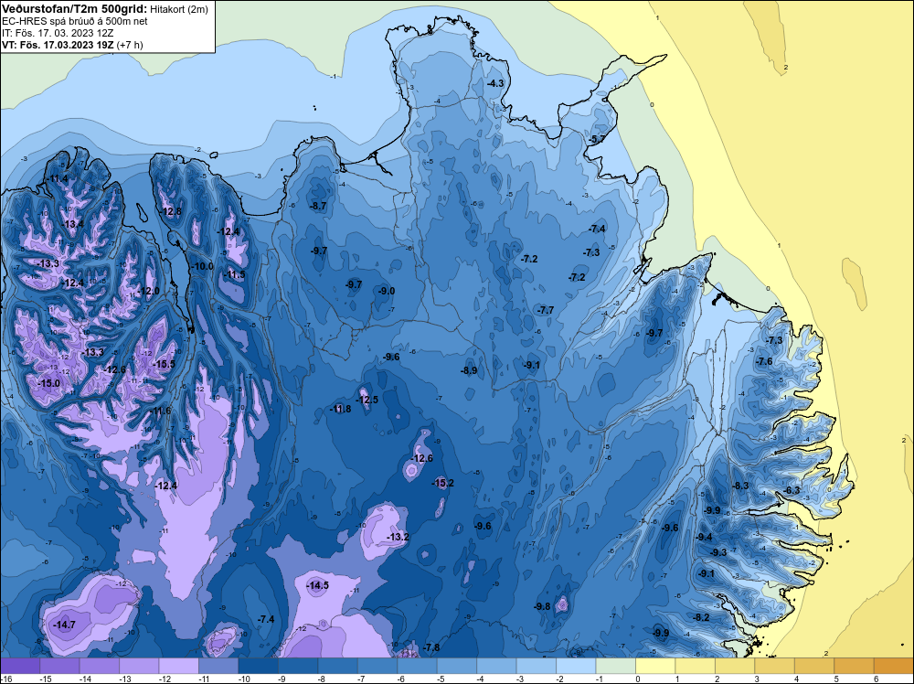The height and width of the screenshot is (684, 914).
Task: Select the -9.8 temperature label
Action: [x=543, y=607]
